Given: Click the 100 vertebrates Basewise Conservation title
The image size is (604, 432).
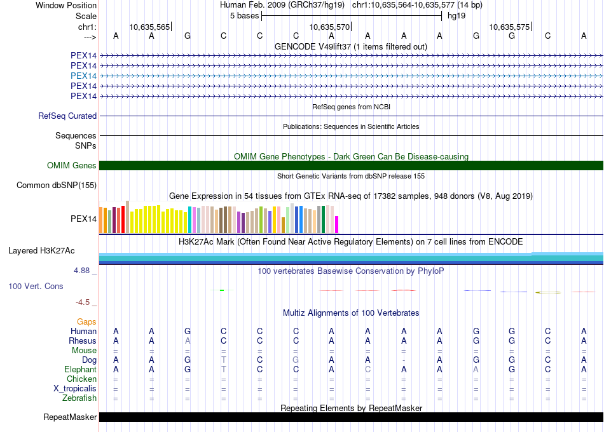Looking at the screenshot, I should (351, 271).
